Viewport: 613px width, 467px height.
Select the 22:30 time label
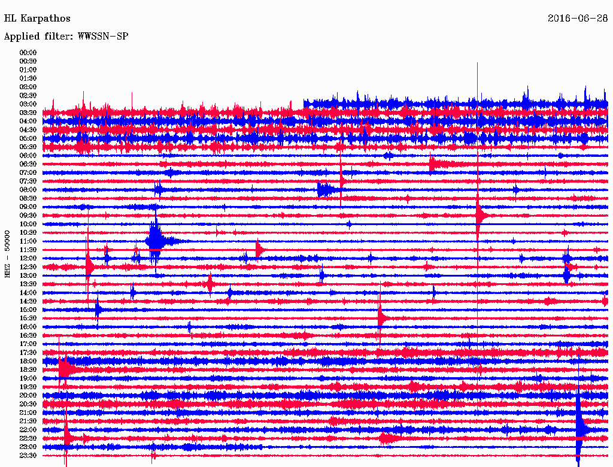tap(28, 438)
